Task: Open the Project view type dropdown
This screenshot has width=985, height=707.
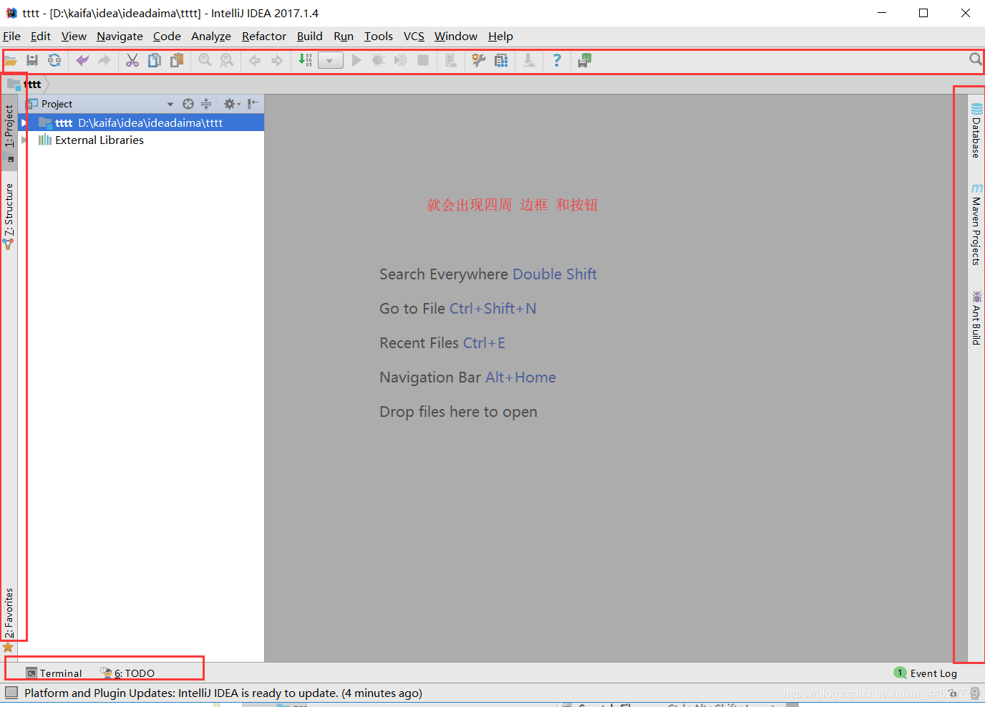Action: pyautogui.click(x=170, y=105)
